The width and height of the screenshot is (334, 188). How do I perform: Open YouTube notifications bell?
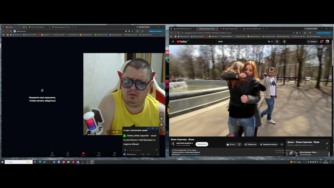(321, 42)
